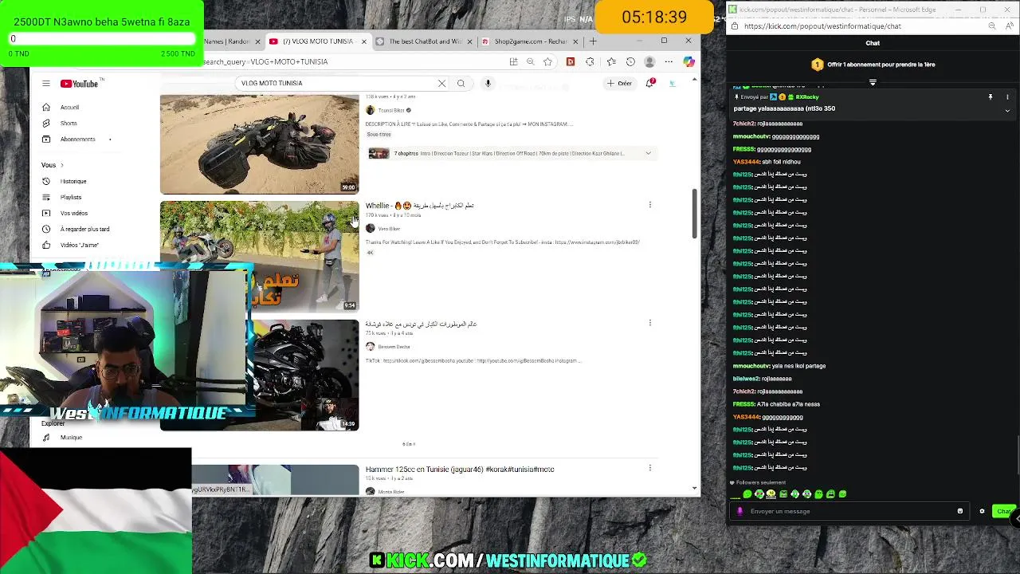Image resolution: width=1020 pixels, height=574 pixels.
Task: Switch to the Shop2game.com tab
Action: click(530, 41)
